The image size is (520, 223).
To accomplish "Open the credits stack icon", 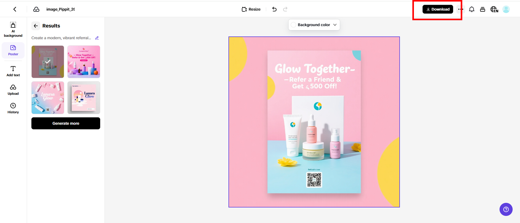I will (x=483, y=9).
